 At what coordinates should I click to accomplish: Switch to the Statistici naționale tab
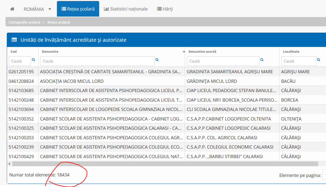126,9
